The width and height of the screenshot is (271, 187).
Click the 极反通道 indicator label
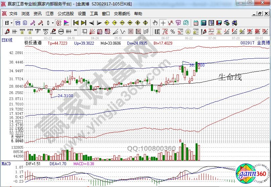click(x=33, y=43)
